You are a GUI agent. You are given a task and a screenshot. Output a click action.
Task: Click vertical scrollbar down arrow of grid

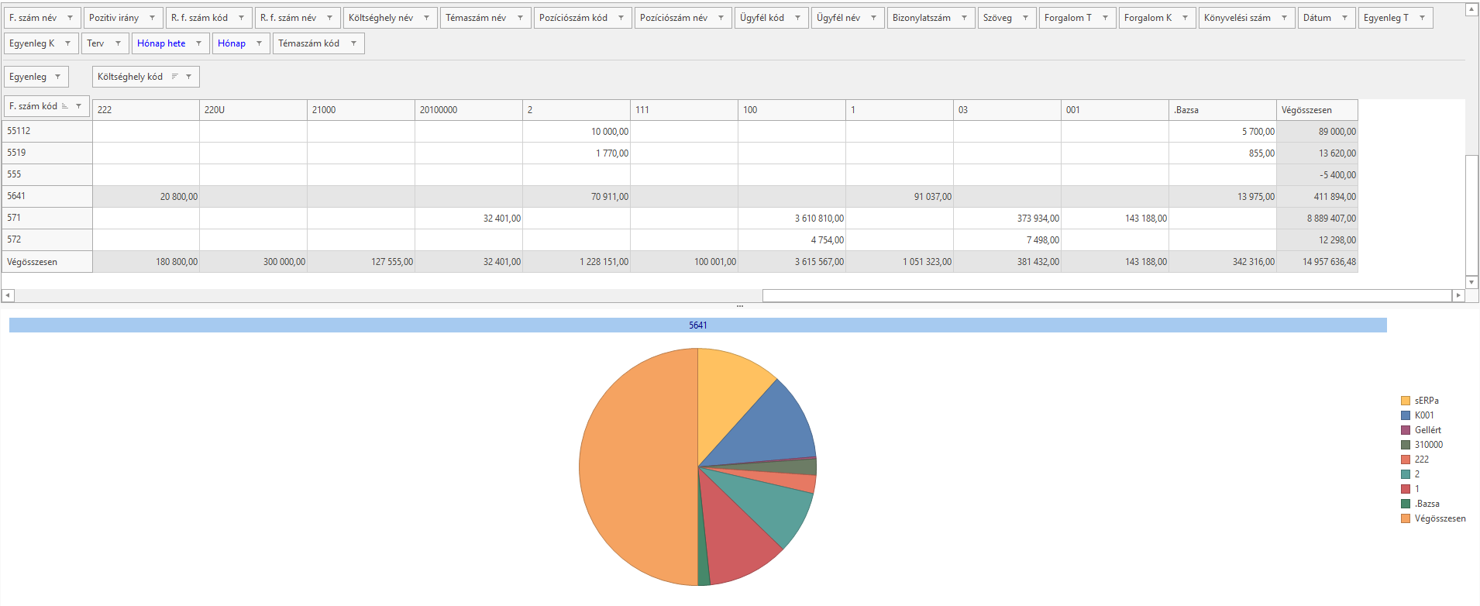click(x=1471, y=282)
